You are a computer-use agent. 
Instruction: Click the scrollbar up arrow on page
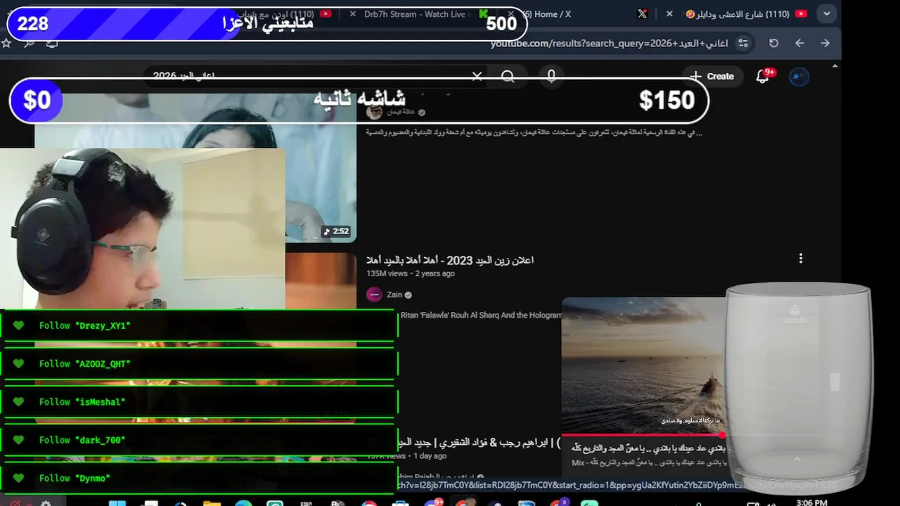point(835,65)
